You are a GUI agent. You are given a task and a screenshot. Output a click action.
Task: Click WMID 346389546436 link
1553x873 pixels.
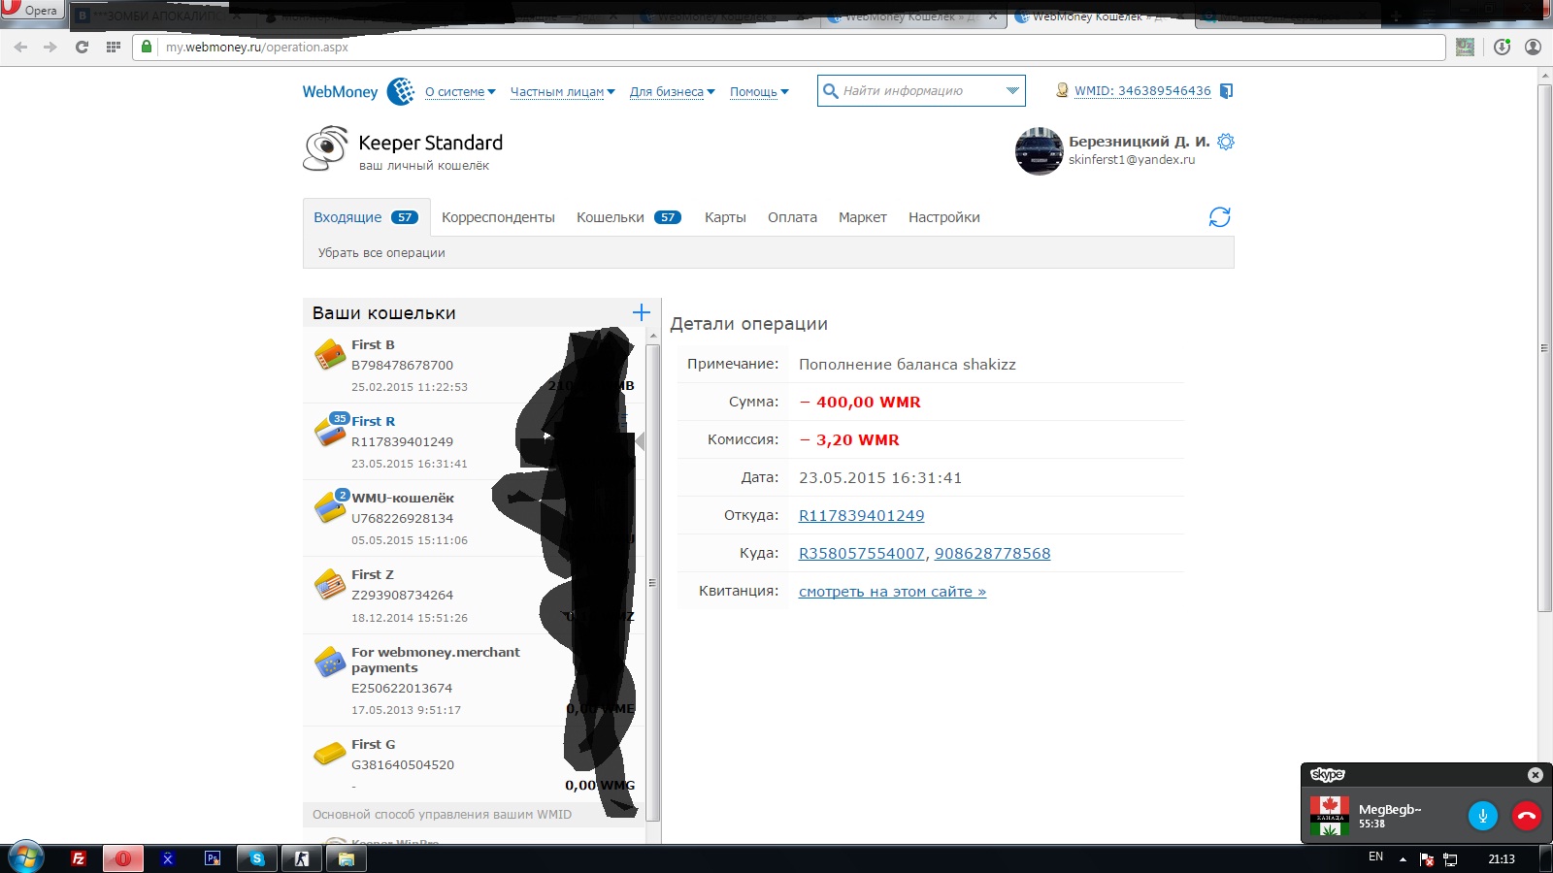coord(1142,91)
